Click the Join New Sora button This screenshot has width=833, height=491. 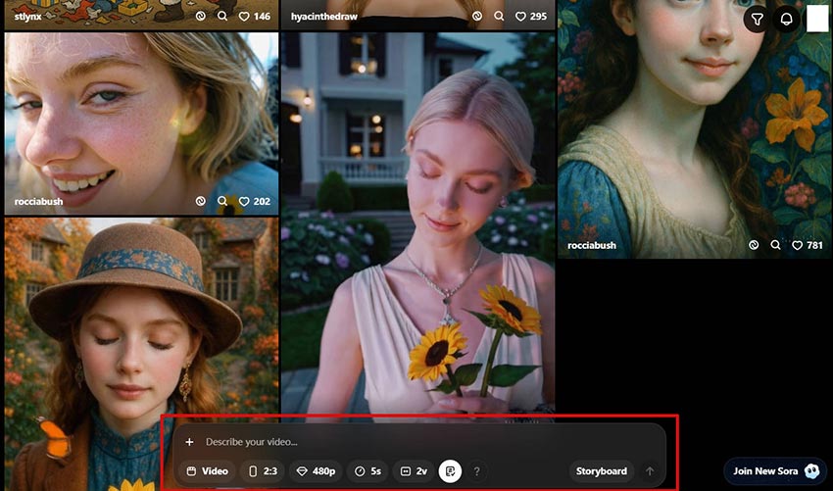(775, 471)
